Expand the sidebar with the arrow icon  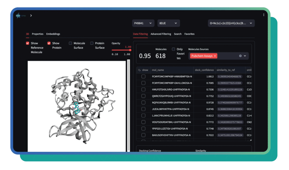click(x=31, y=15)
